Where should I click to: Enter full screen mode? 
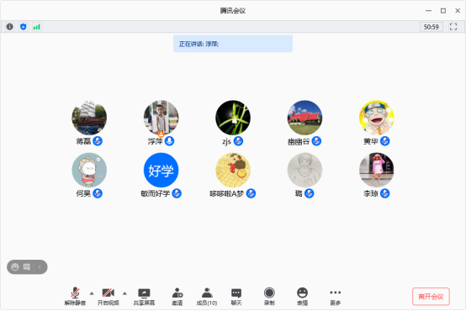point(453,27)
